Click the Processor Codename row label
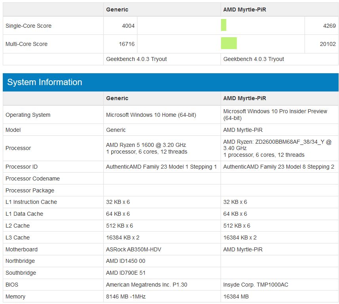Image resolution: width=339 pixels, height=304 pixels. [32, 179]
